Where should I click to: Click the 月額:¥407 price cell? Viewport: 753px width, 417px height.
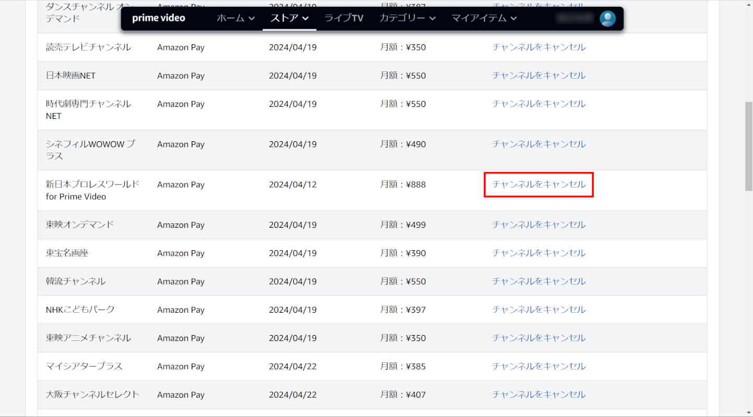point(403,395)
